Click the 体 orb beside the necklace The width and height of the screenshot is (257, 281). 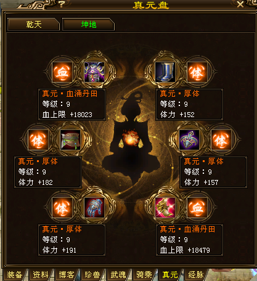click(x=221, y=140)
